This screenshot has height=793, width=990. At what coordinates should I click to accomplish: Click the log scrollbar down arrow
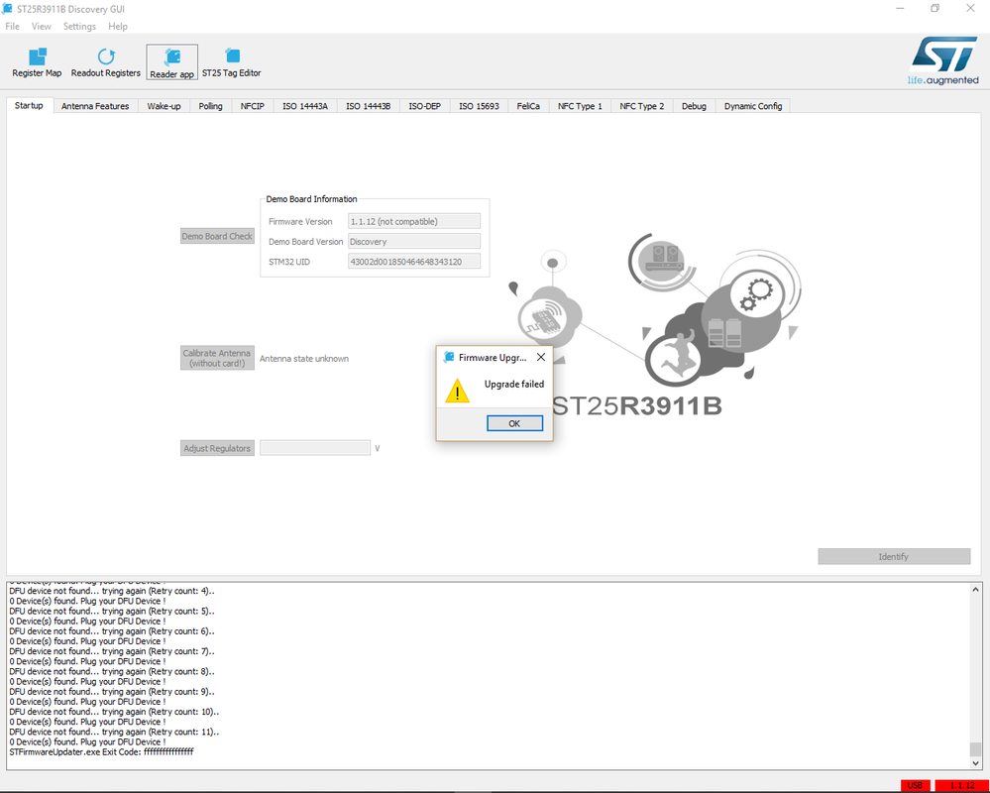[975, 763]
